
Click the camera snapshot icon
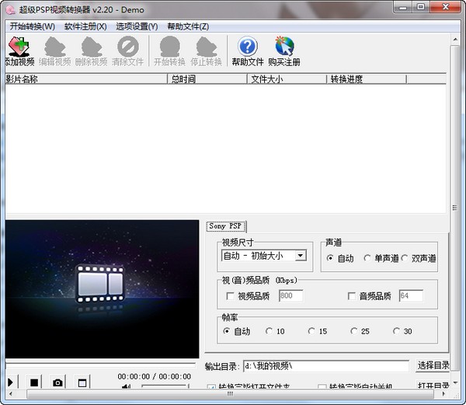click(57, 382)
